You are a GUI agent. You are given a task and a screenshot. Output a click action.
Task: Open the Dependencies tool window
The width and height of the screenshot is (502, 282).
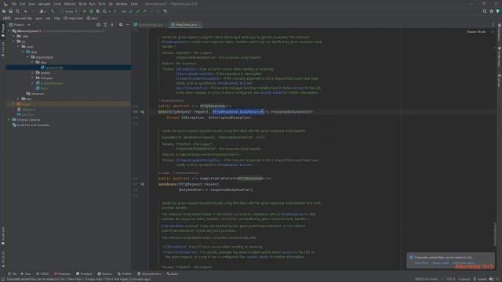[149, 273]
